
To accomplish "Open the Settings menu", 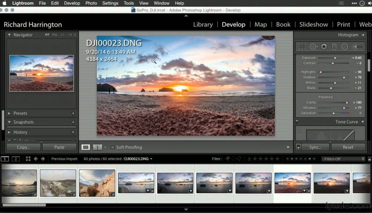I will (110, 3).
